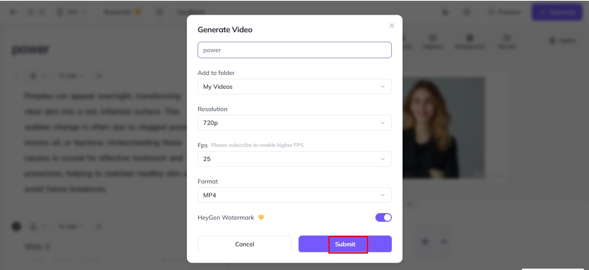Close the Generate Video dialog
589x270 pixels.
pos(392,26)
